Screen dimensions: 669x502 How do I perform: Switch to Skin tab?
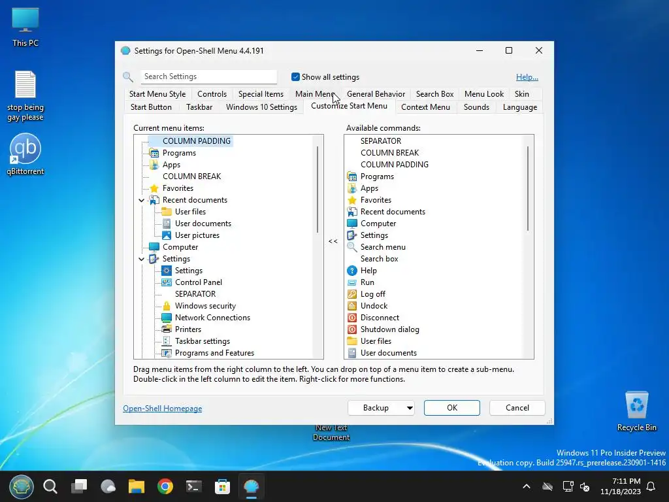[522, 94]
